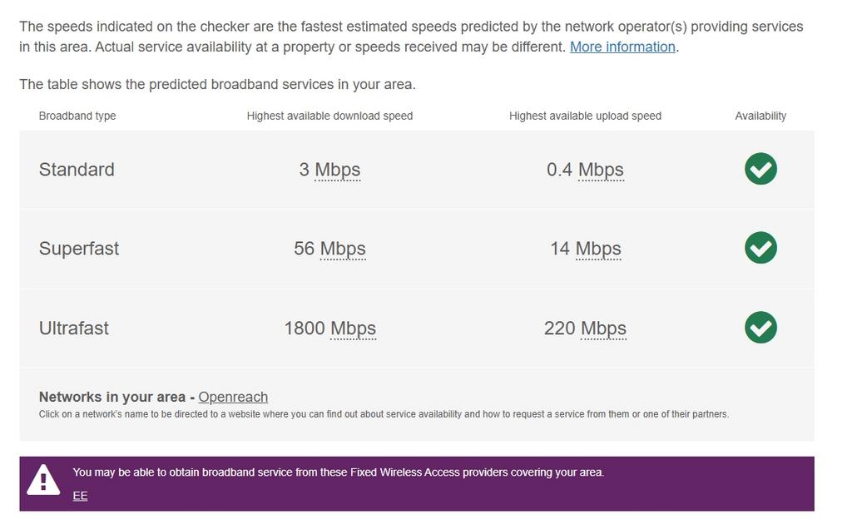The width and height of the screenshot is (852, 519).
Task: Click the Superfast availability green checkmark icon
Action: point(760,248)
